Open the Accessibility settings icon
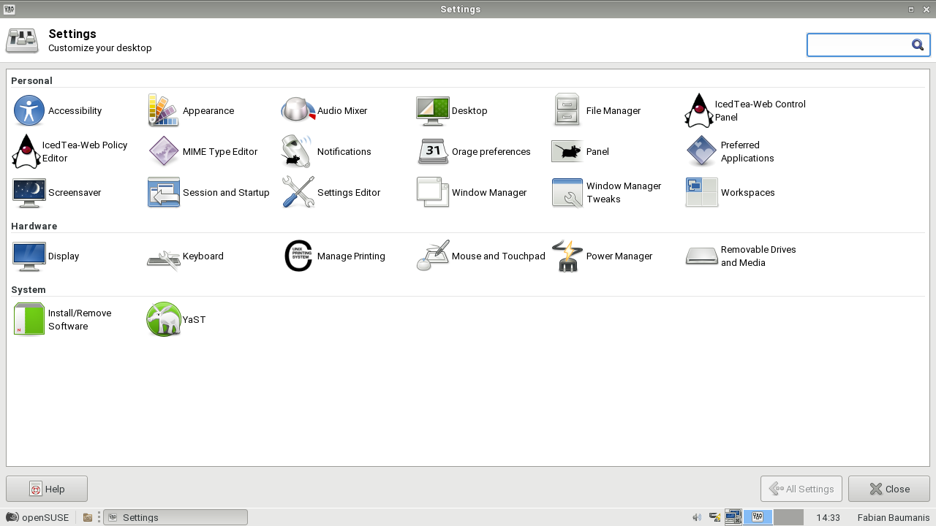The width and height of the screenshot is (936, 526). point(29,111)
